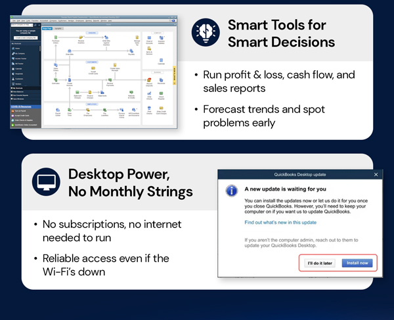
Task: Click the Statements workflow icon
Action: coord(102,93)
